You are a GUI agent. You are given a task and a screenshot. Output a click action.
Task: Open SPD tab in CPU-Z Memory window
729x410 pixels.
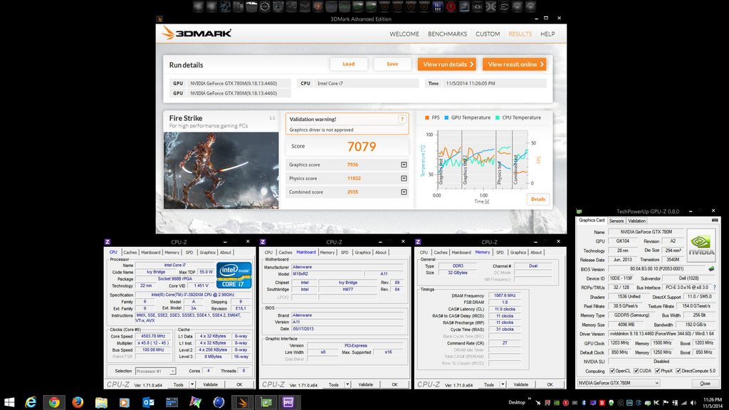[500, 253]
